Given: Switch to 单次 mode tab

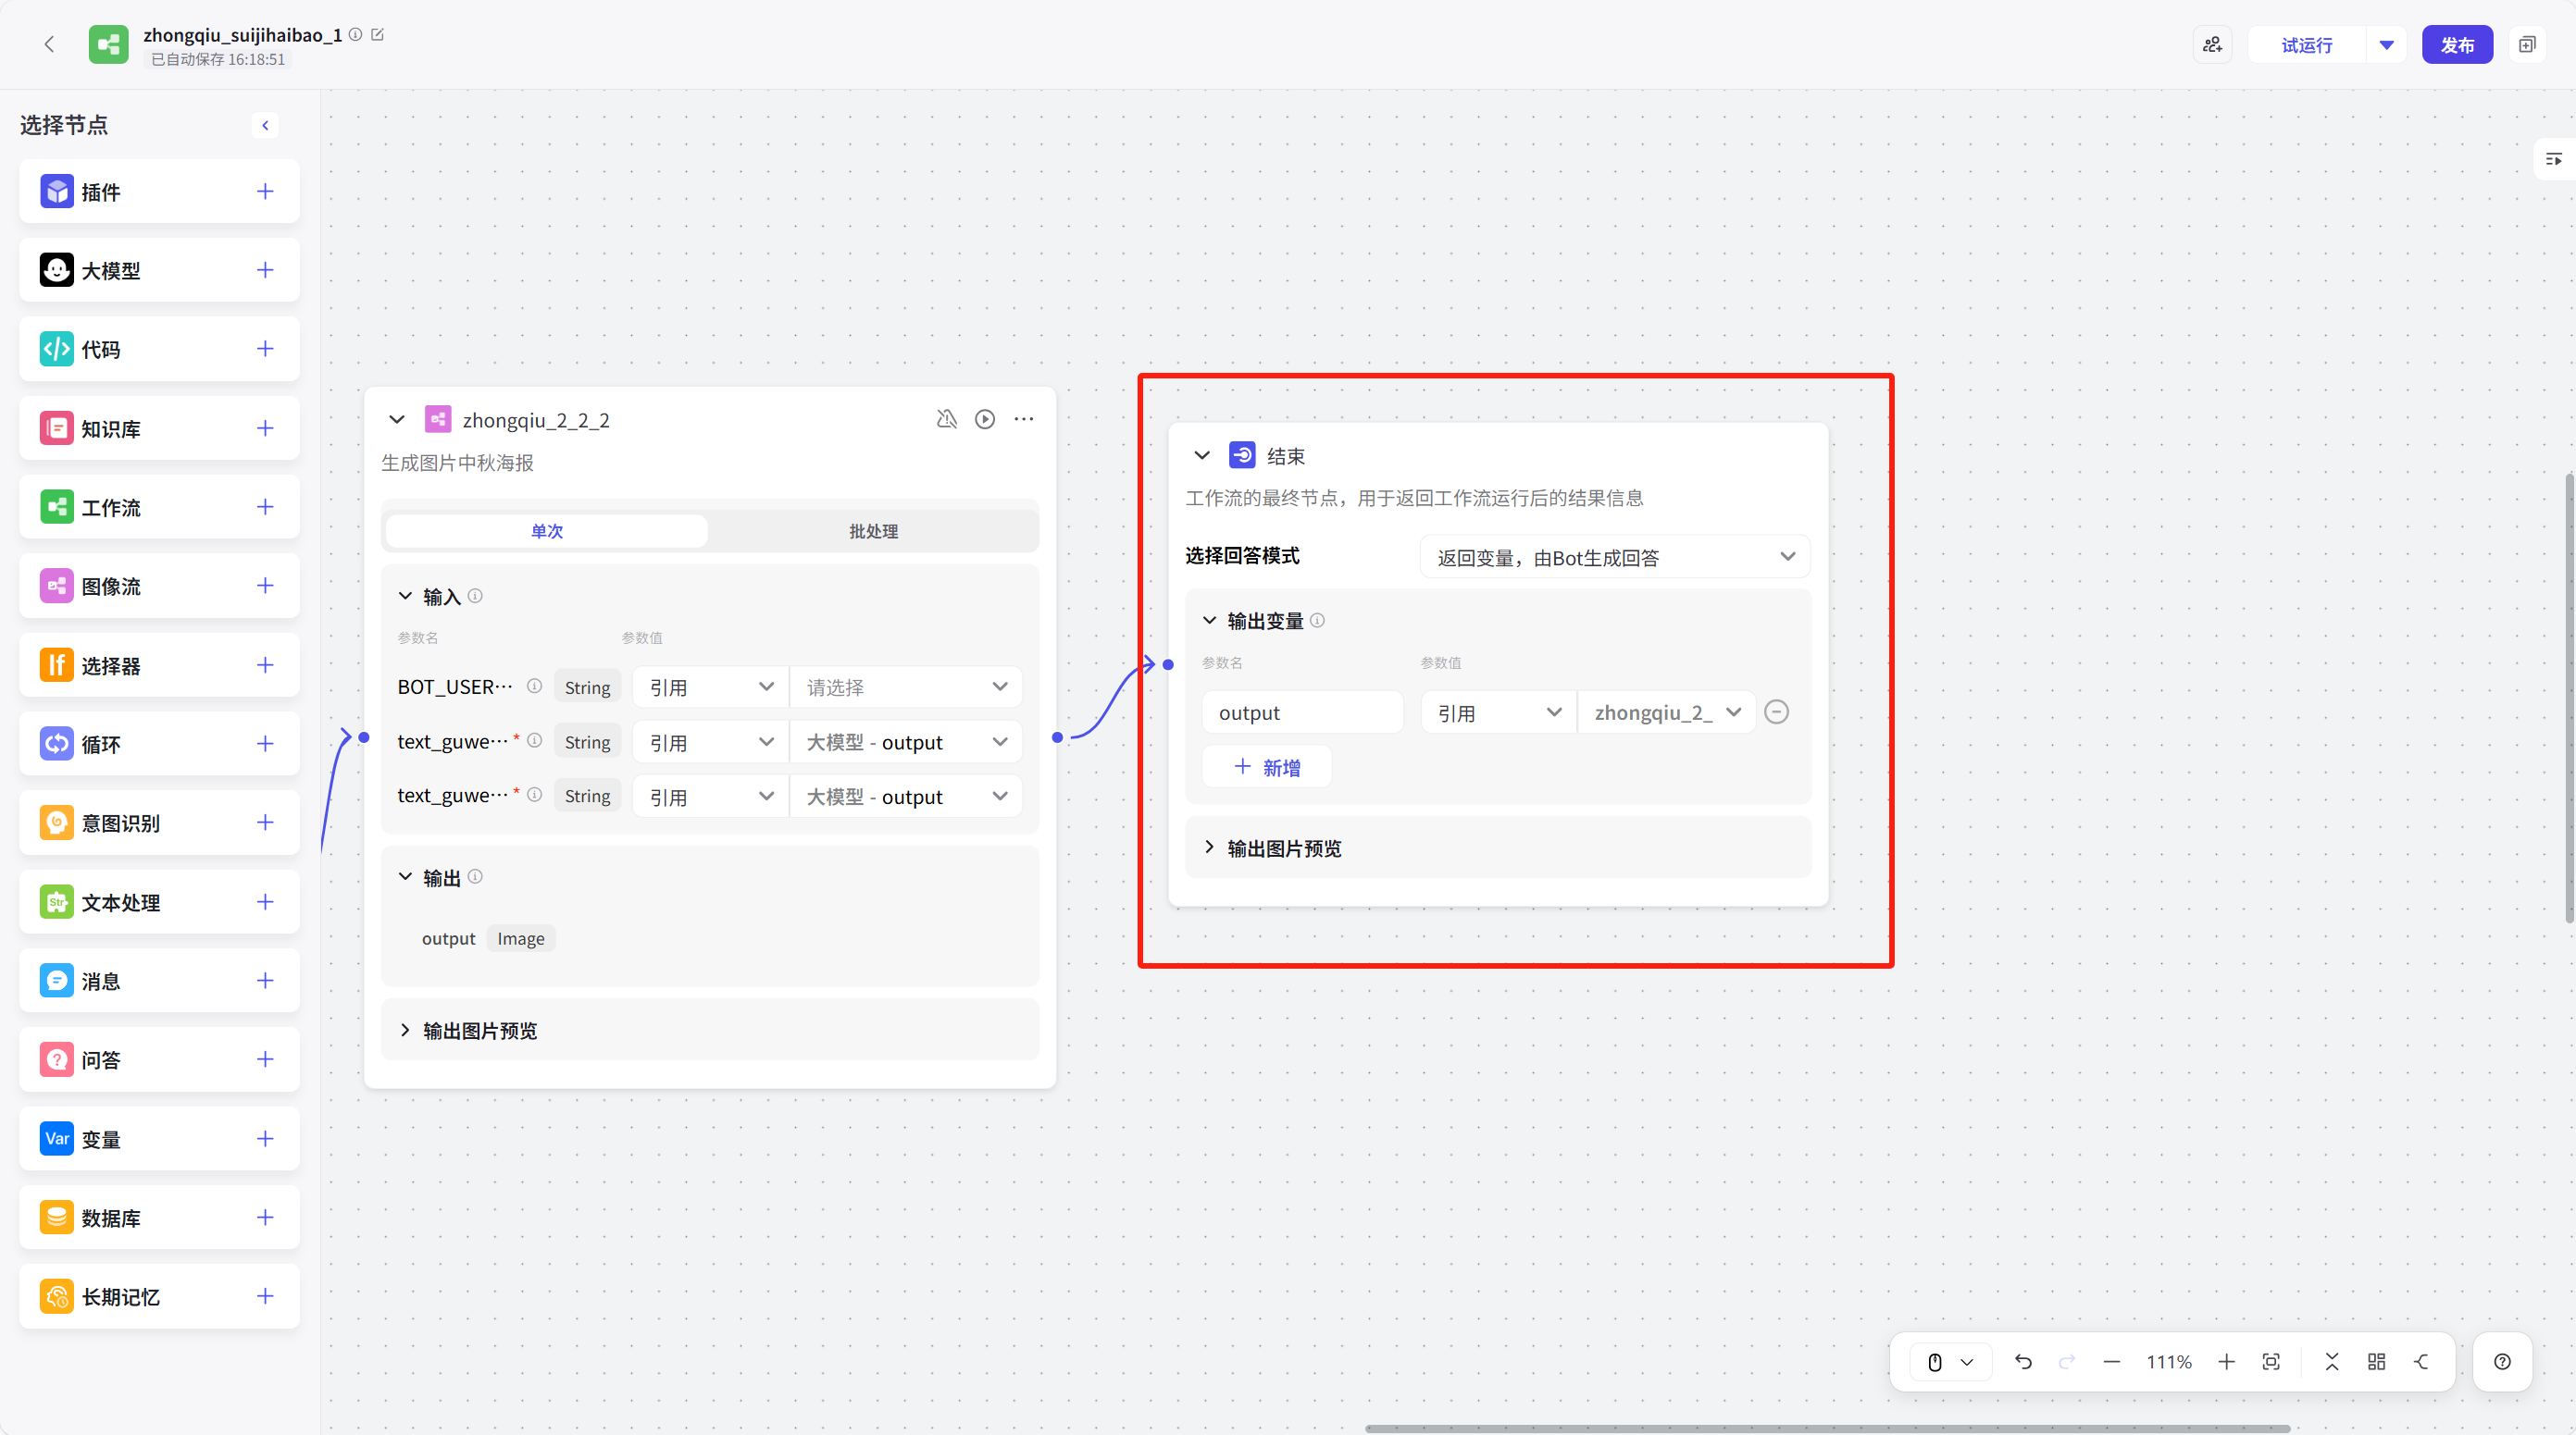Looking at the screenshot, I should [x=546, y=532].
